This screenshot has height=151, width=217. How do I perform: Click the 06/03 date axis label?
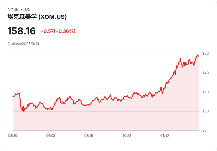[x=51, y=136]
